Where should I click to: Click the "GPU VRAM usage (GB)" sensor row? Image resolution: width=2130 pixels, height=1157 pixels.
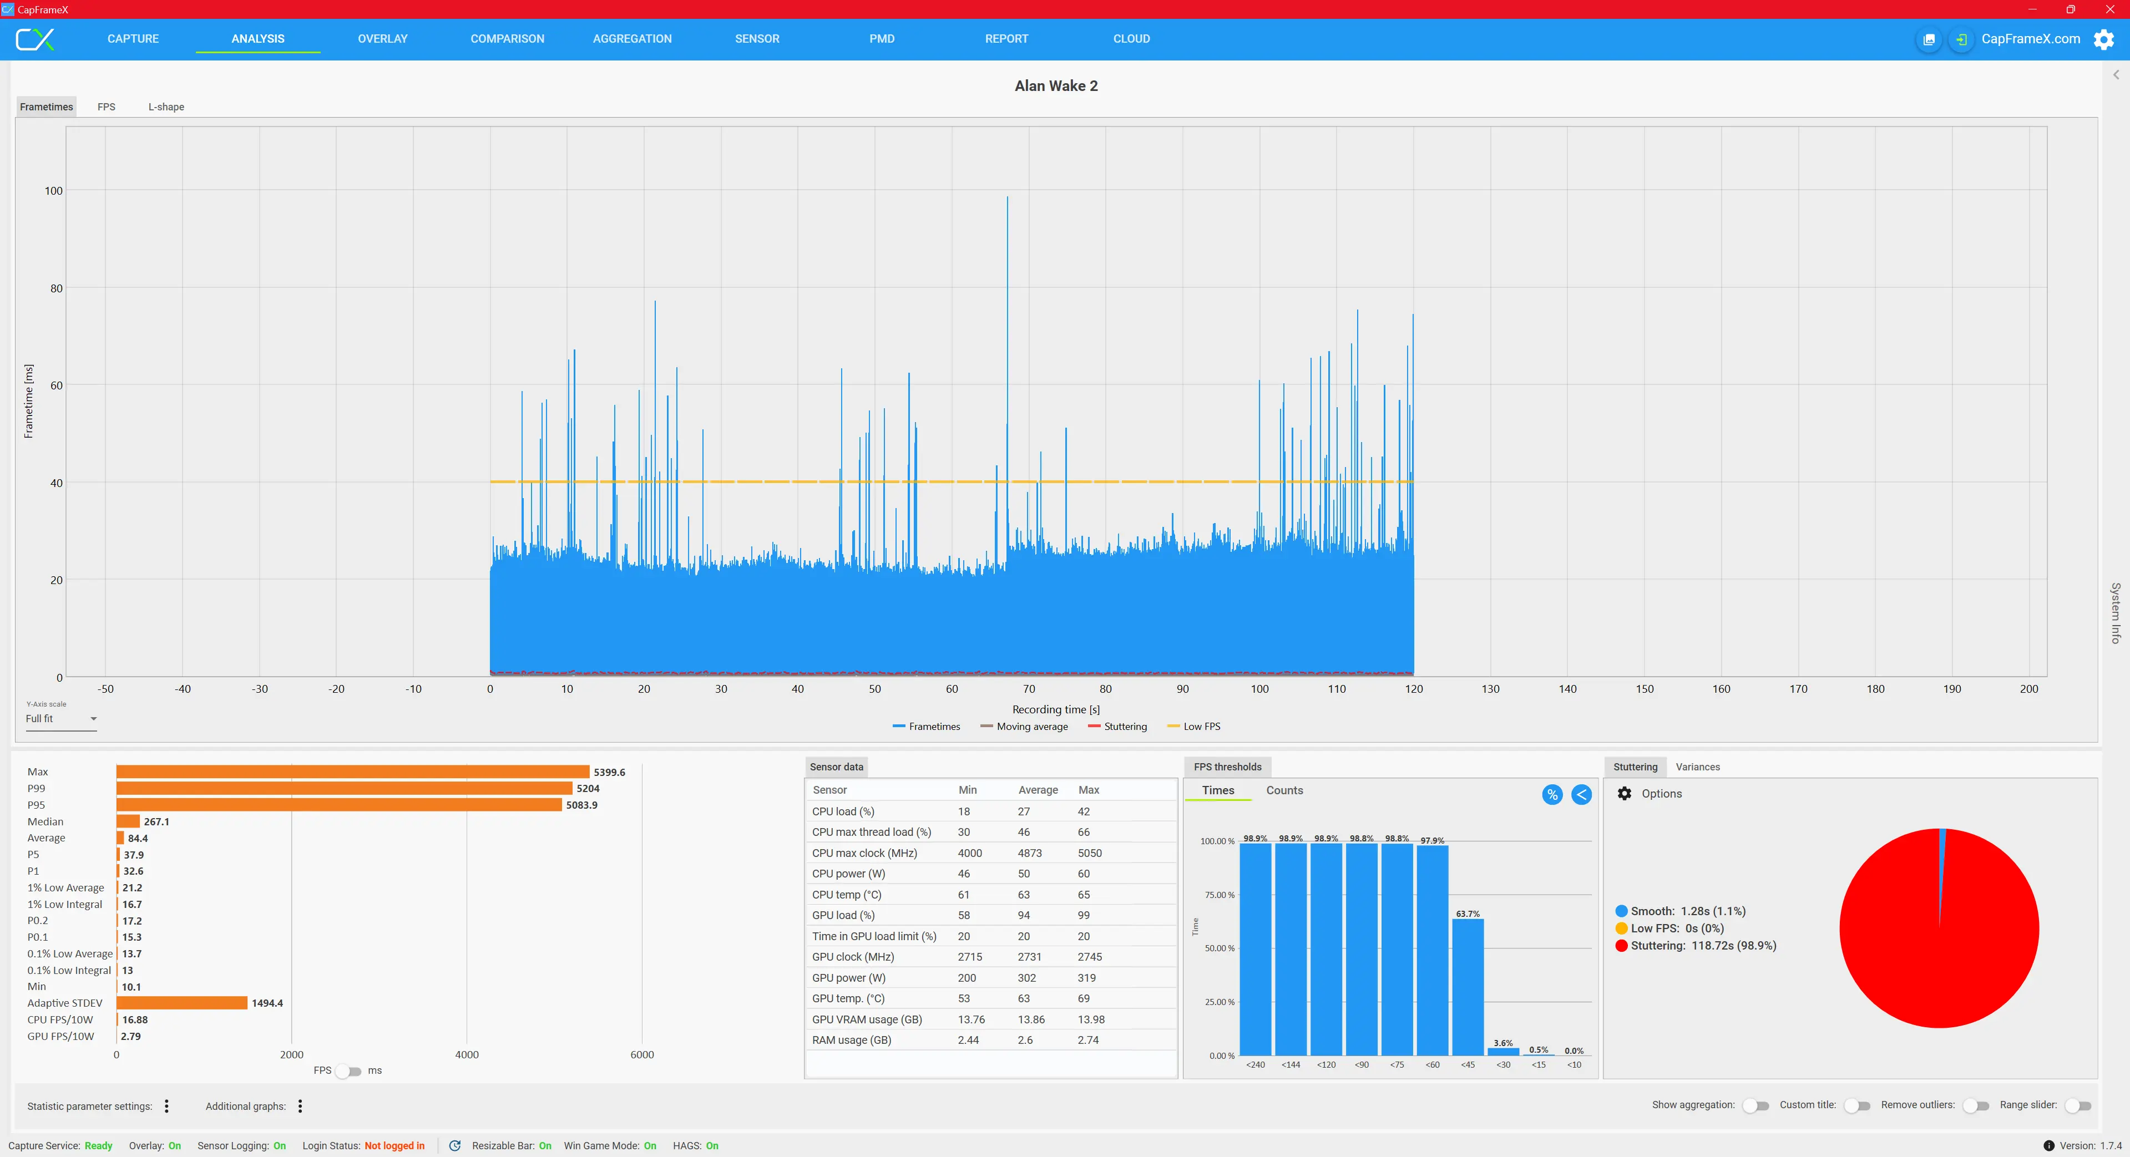point(990,1020)
